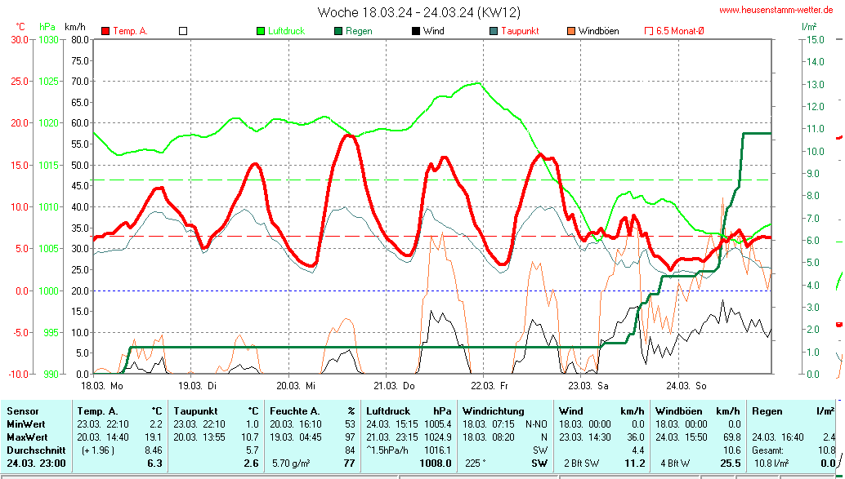Image resolution: width=845 pixels, height=479 pixels.
Task: Select the Windböen legend label
Action: pos(598,31)
